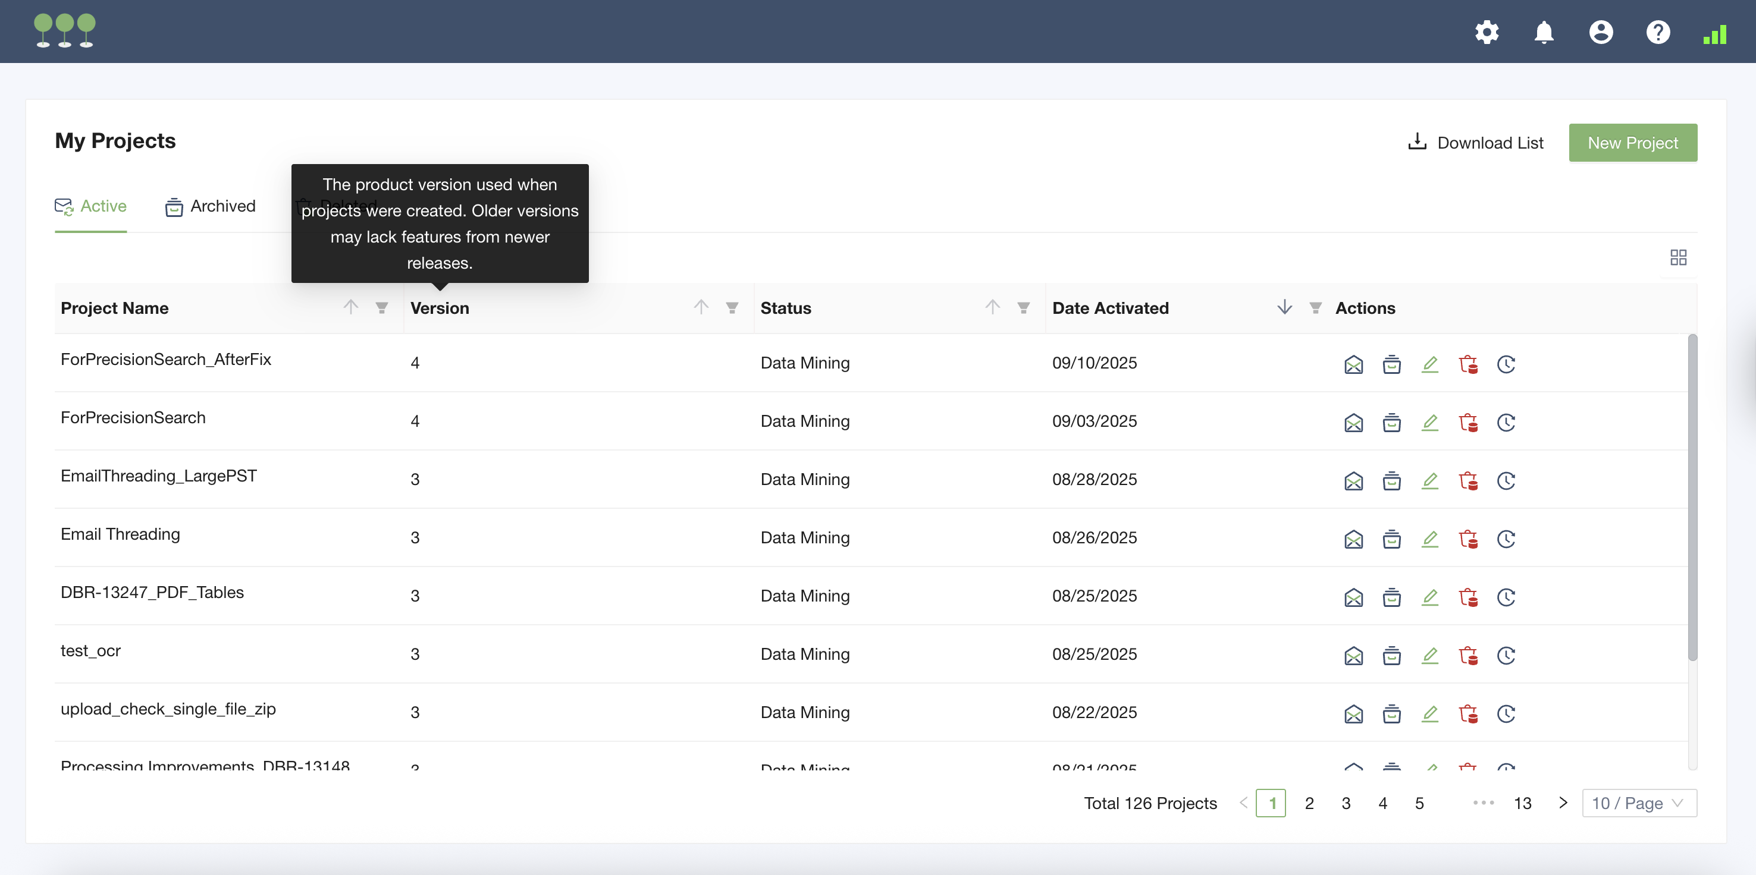Go to page 13 in pagination
This screenshot has width=1756, height=875.
1522,804
